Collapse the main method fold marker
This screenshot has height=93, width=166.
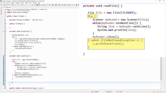6,88
